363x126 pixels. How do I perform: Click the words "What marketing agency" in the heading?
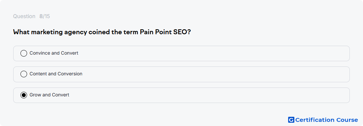click(x=50, y=32)
